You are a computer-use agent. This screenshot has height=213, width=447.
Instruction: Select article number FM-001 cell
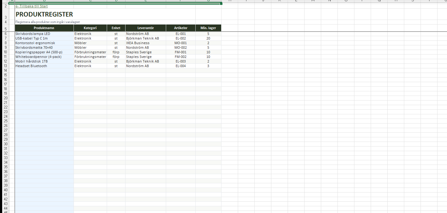[181, 52]
